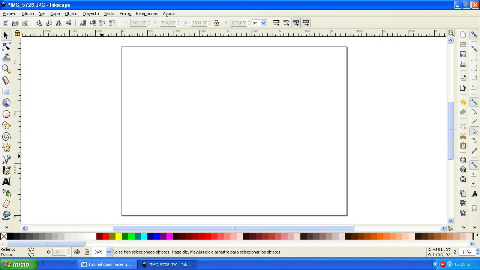Viewport: 480px width, 270px height.
Task: Toggle move gradients with object
Action: click(296, 23)
